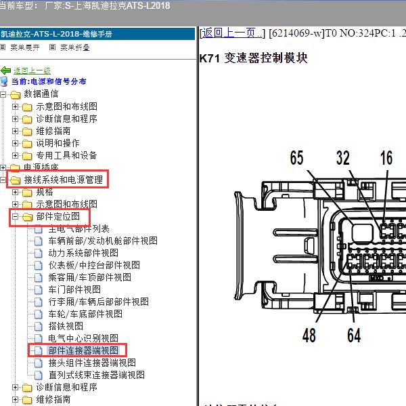Click page icon beside 部件连接器端视图
Image resolution: width=406 pixels, height=406 pixels.
click(x=39, y=350)
